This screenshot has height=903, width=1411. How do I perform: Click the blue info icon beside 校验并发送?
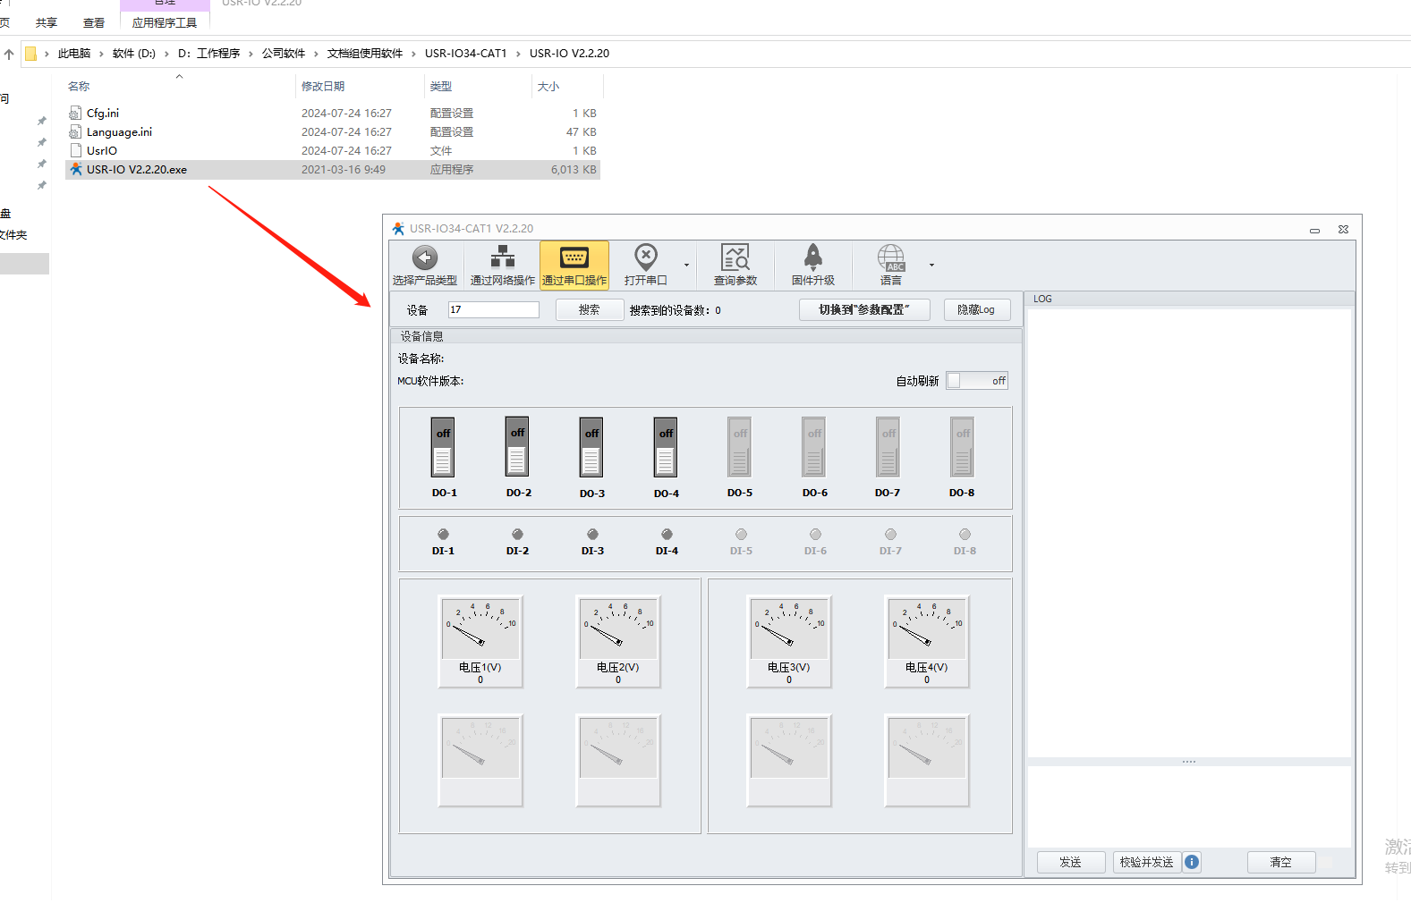click(x=1192, y=862)
